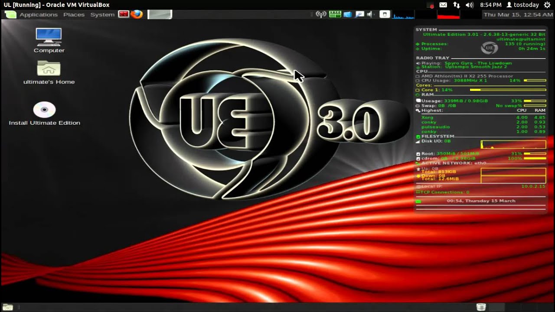Viewport: 555px width, 312px height.
Task: Click the white square panel applet
Action: (x=385, y=14)
